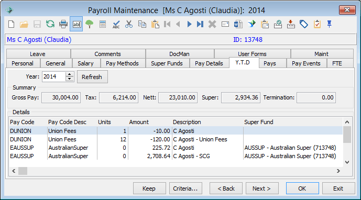Click the grey X delete icon
The height and width of the screenshot is (200, 361).
click(x=212, y=24)
